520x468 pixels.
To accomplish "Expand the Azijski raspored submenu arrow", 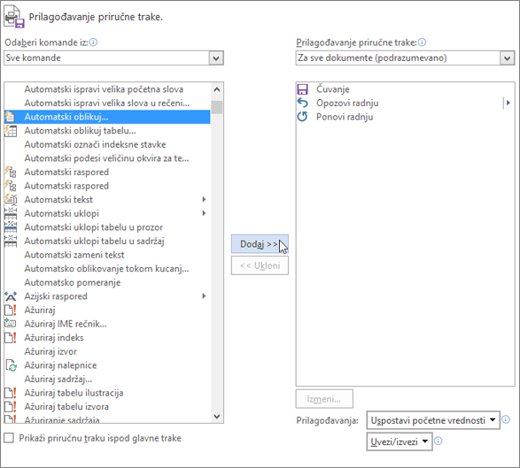I will pyautogui.click(x=204, y=296).
